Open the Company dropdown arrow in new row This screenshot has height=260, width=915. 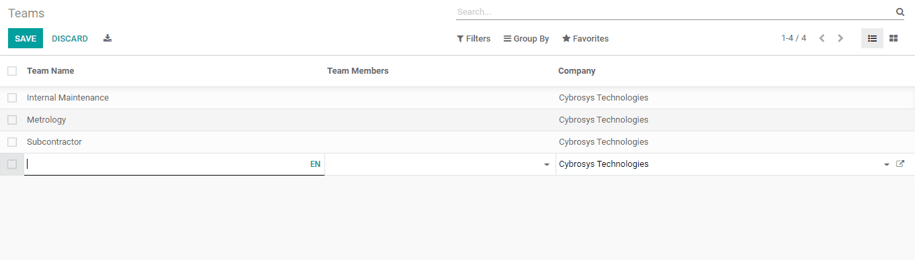[887, 164]
